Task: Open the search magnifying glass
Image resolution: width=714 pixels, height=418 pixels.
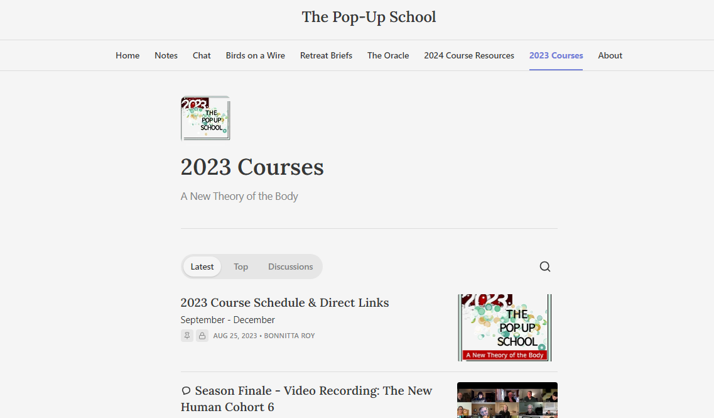Action: click(545, 267)
